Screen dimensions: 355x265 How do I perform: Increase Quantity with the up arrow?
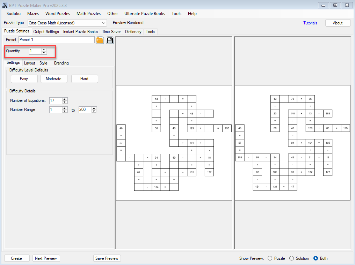[44, 50]
